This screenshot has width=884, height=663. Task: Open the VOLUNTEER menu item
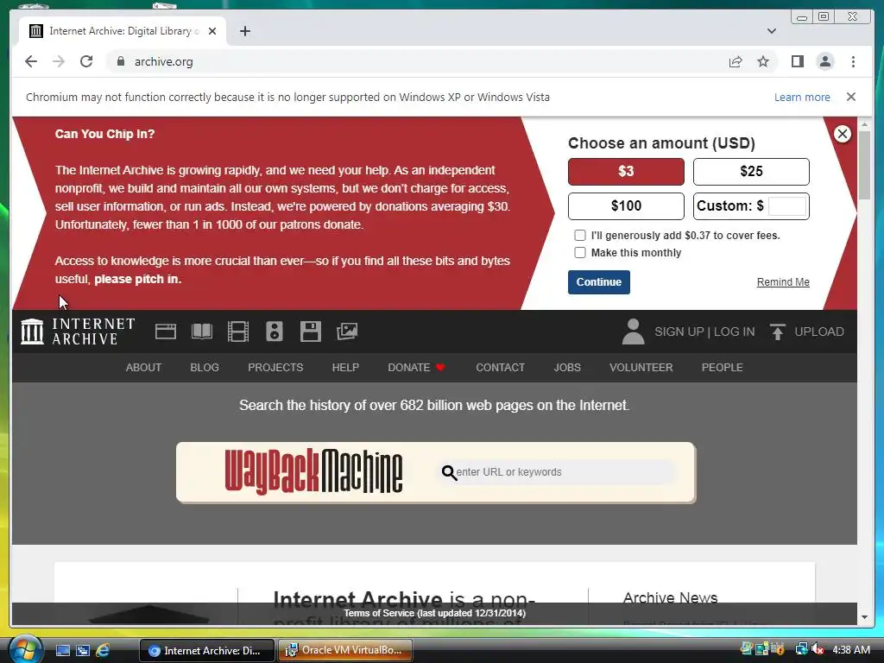pos(641,368)
